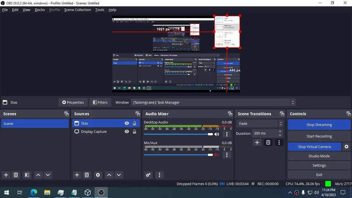Delete selected source with trash icon
The image size is (352, 198).
pos(87,175)
